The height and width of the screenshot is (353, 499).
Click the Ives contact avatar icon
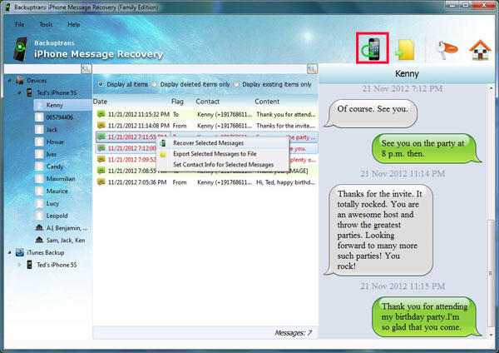coord(39,154)
